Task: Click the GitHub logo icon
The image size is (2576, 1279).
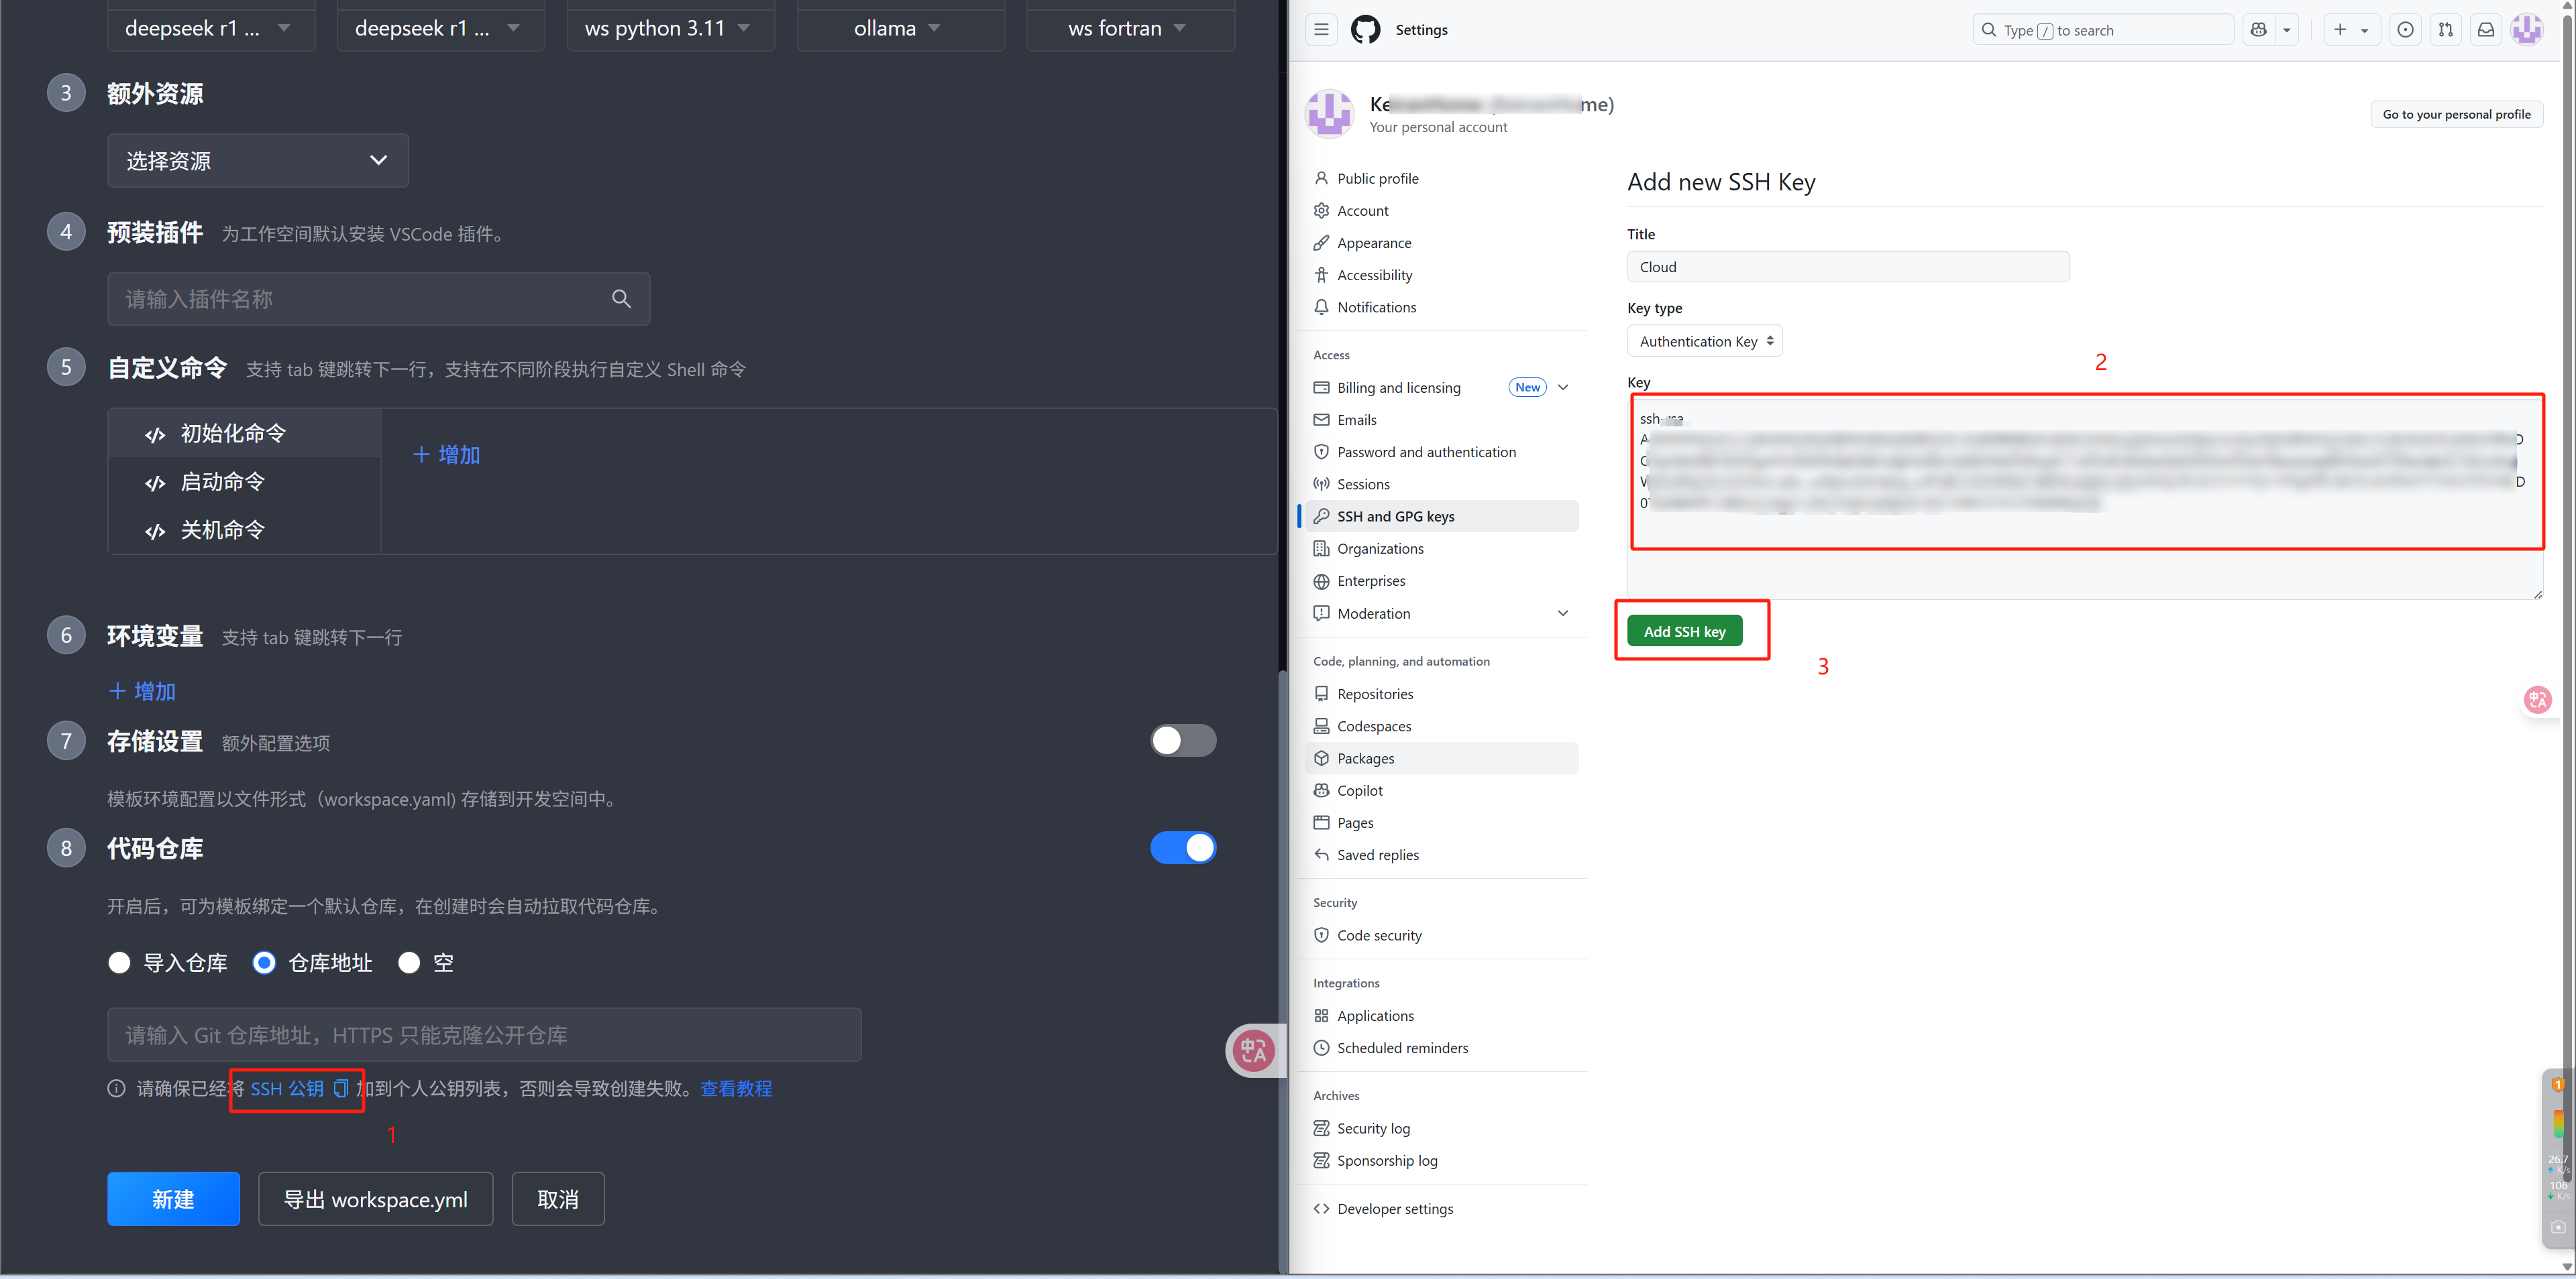Action: [x=1365, y=30]
